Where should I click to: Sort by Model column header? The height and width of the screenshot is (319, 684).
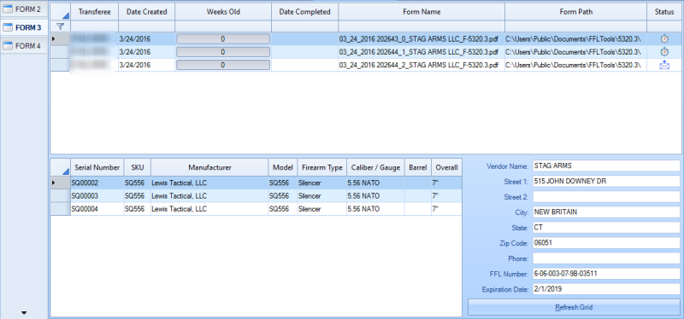pos(283,167)
